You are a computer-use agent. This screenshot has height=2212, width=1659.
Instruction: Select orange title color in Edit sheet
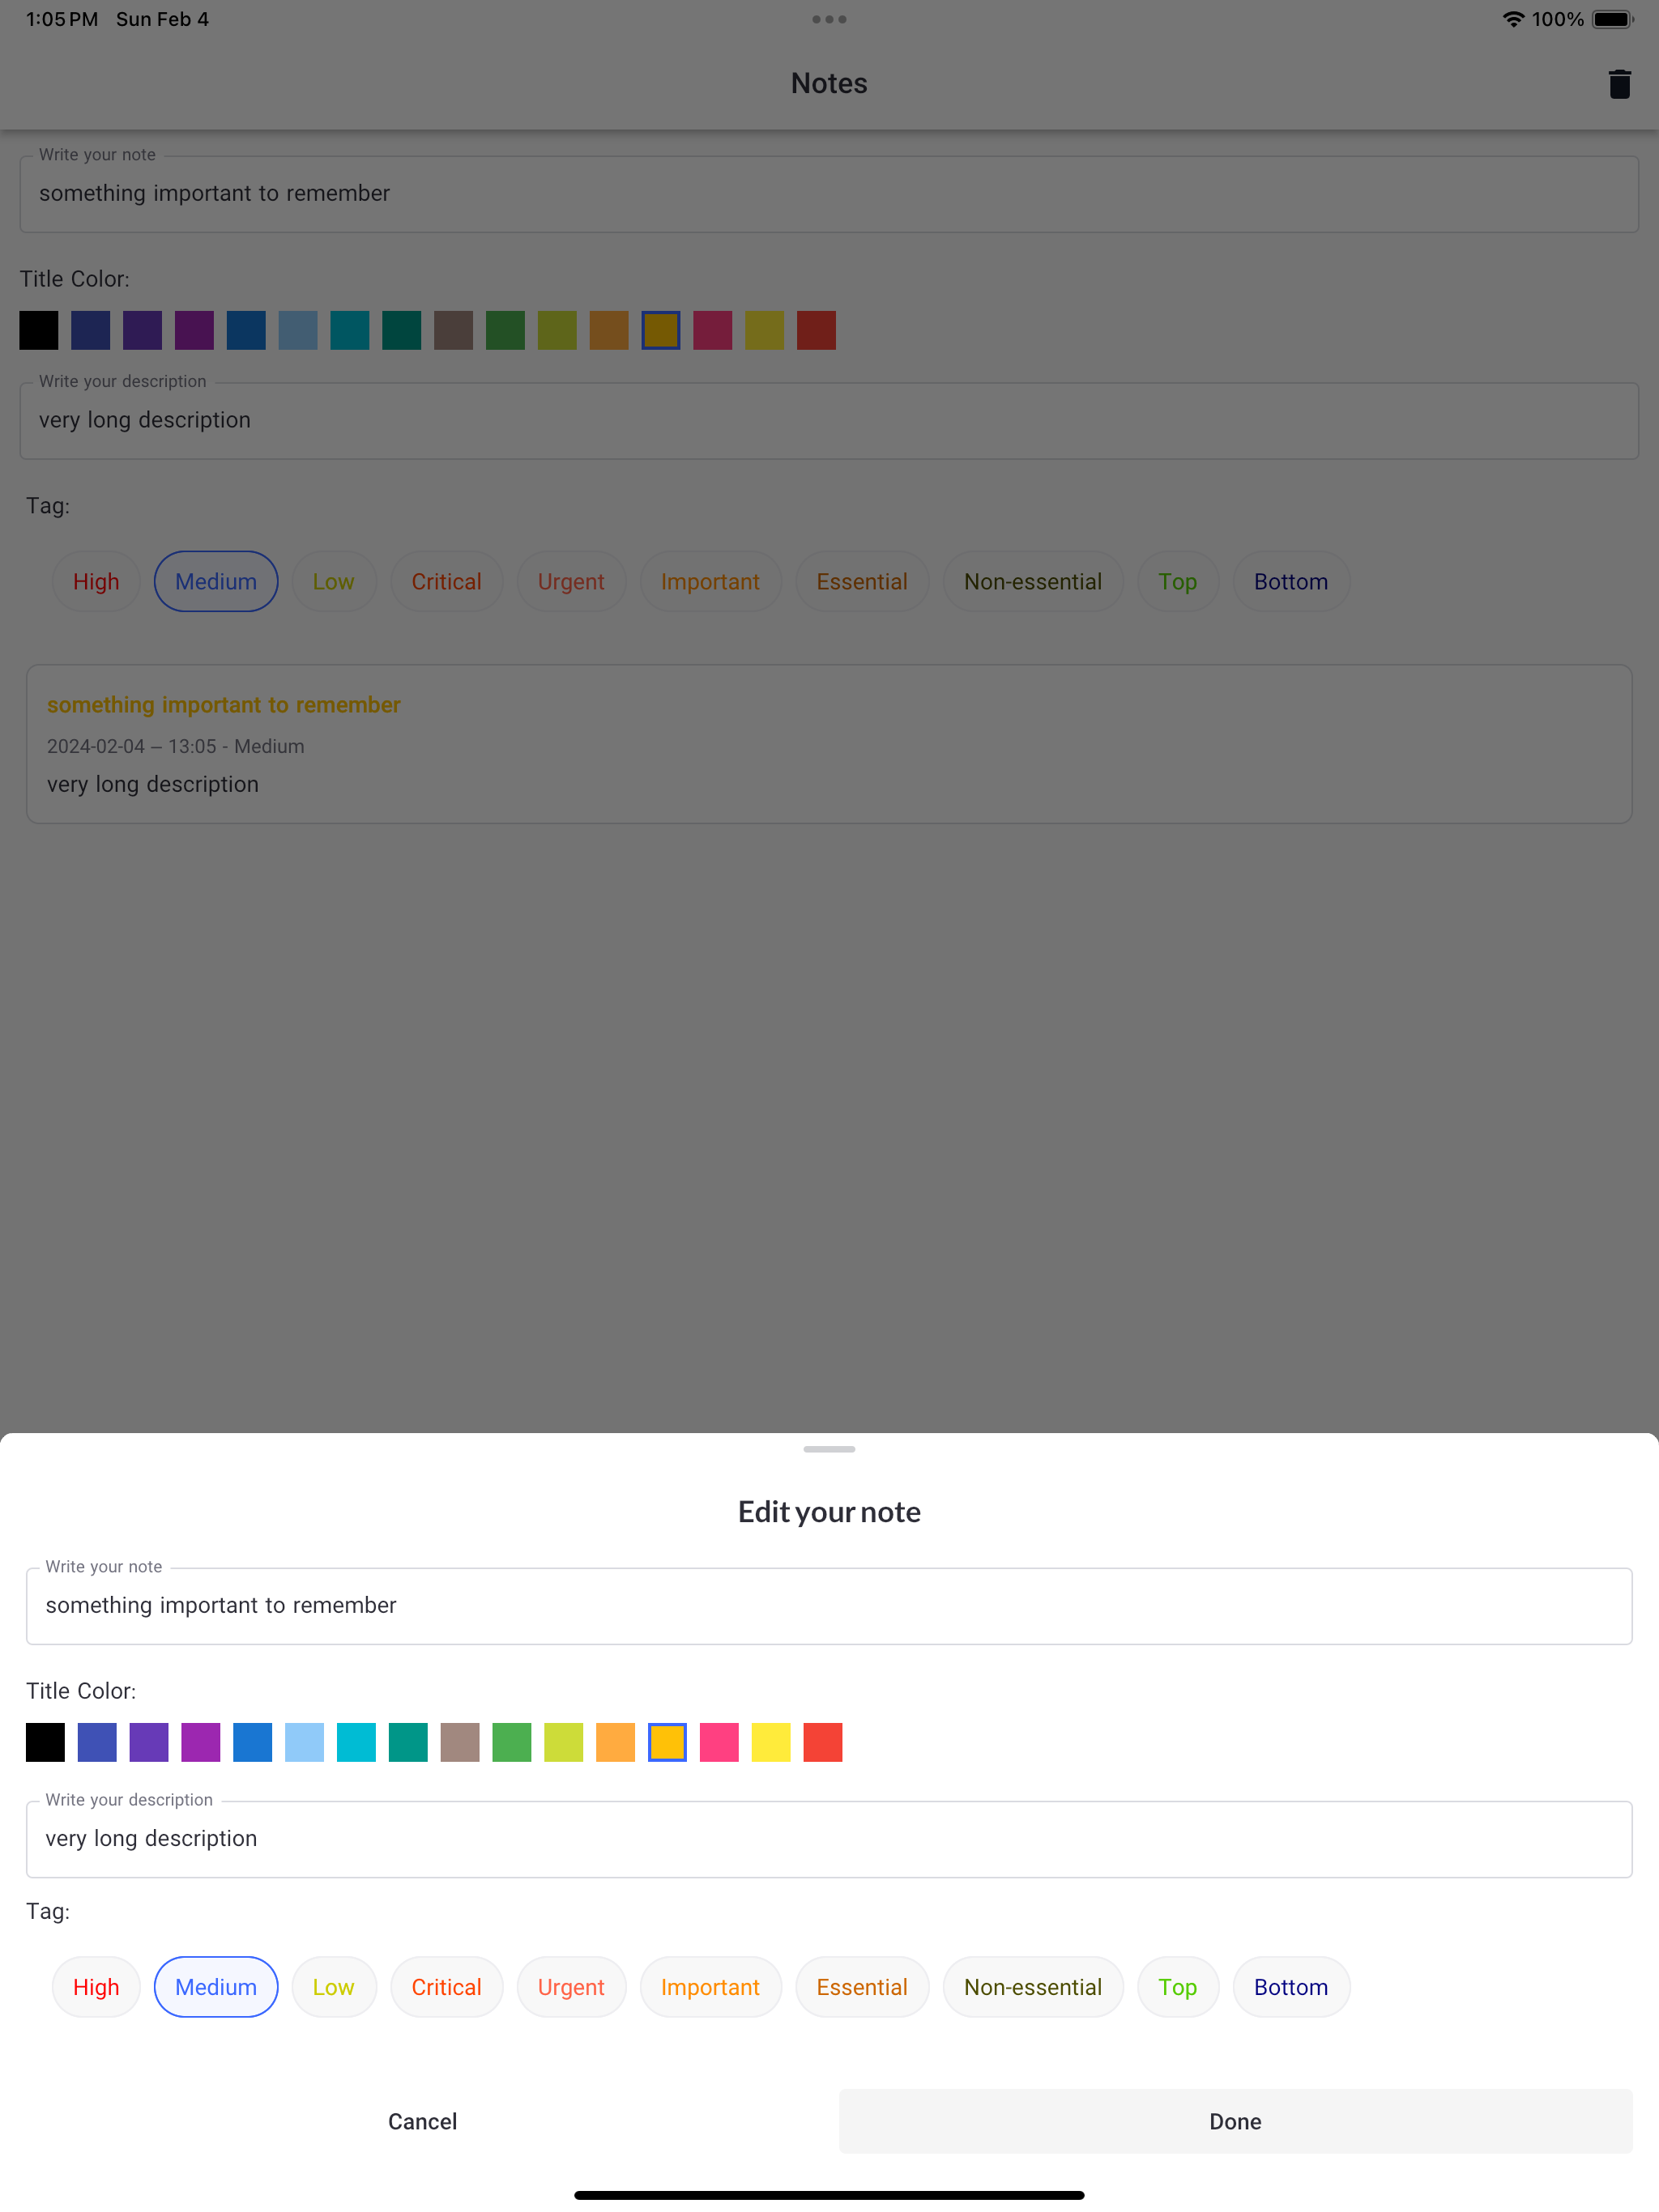(616, 1742)
